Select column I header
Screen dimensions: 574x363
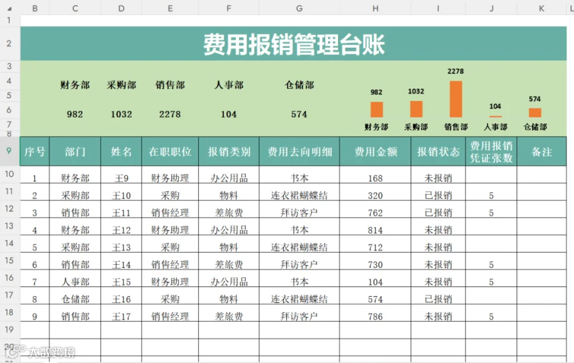438,8
